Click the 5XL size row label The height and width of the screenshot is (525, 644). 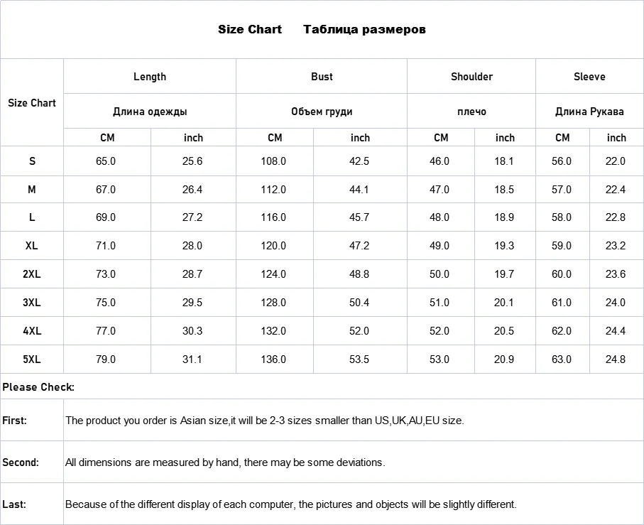(32, 359)
